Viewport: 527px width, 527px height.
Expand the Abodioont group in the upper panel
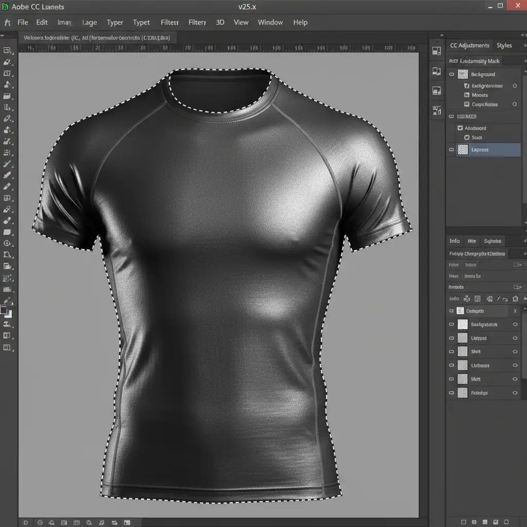tap(460, 128)
